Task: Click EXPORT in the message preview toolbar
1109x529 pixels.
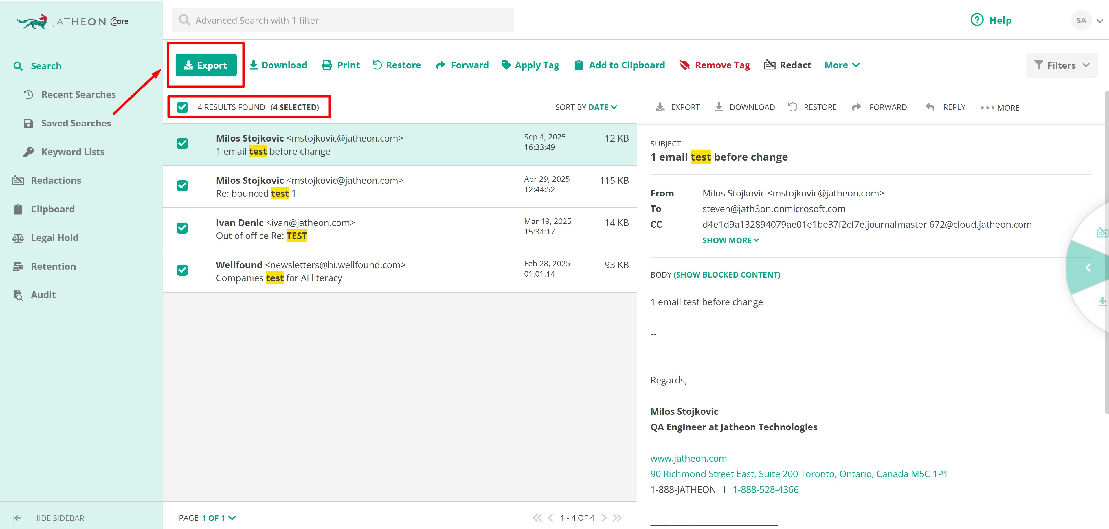Action: coord(677,107)
